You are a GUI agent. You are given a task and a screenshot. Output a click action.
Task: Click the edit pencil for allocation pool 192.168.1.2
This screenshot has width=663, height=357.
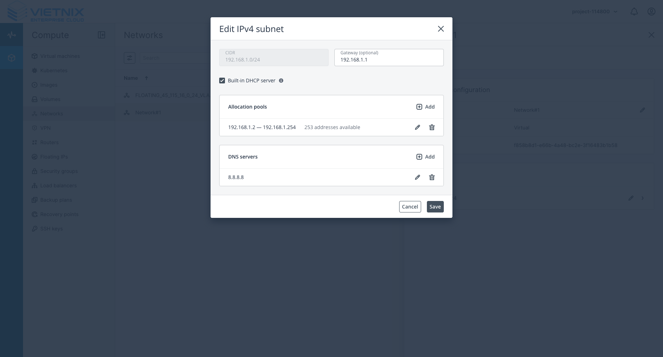[x=418, y=127]
